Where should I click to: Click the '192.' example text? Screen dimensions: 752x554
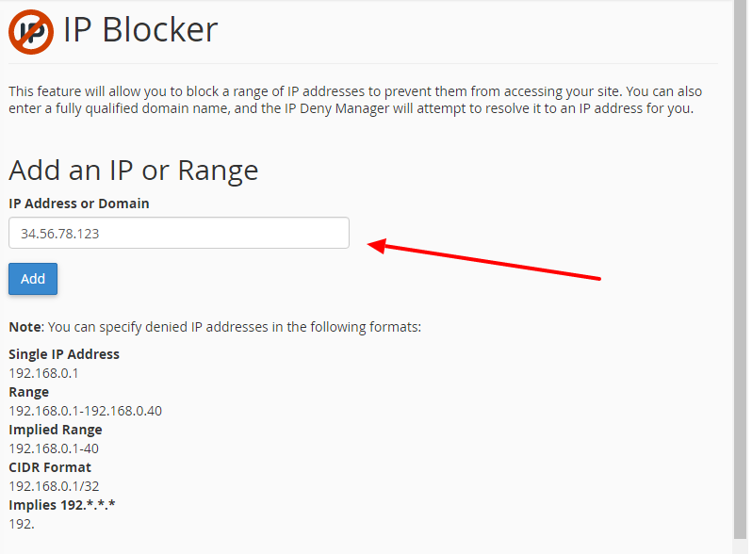[22, 524]
